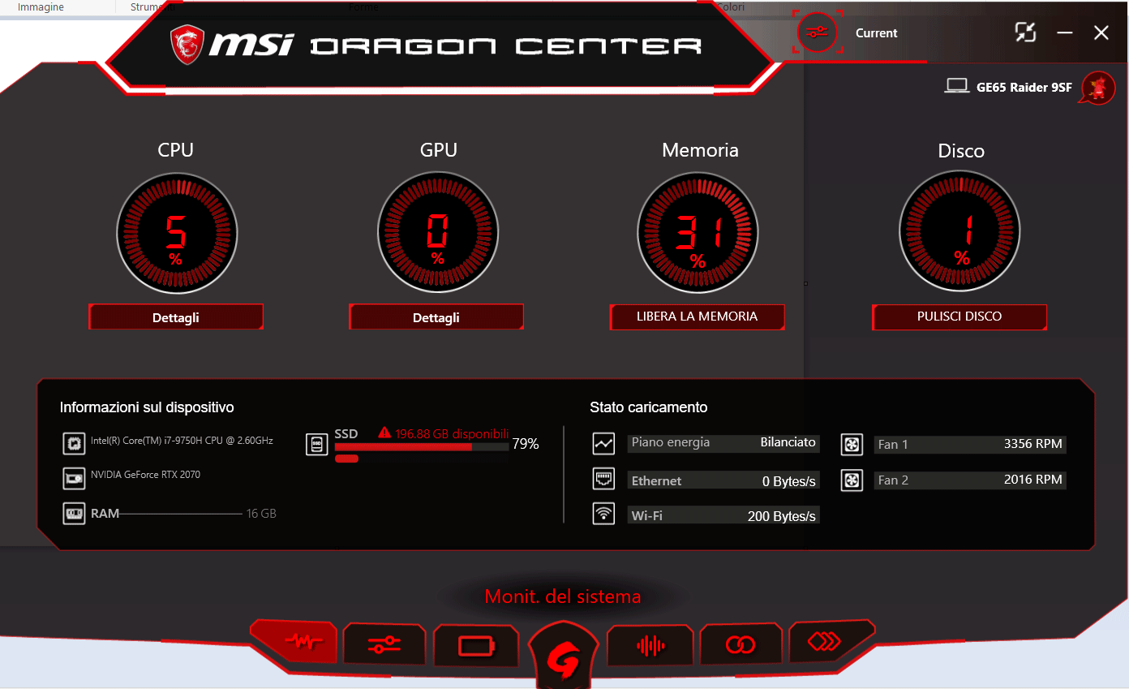This screenshot has height=689, width=1129.
Task: Click the Ethernet 0 Bytes/s value
Action: pyautogui.click(x=788, y=481)
